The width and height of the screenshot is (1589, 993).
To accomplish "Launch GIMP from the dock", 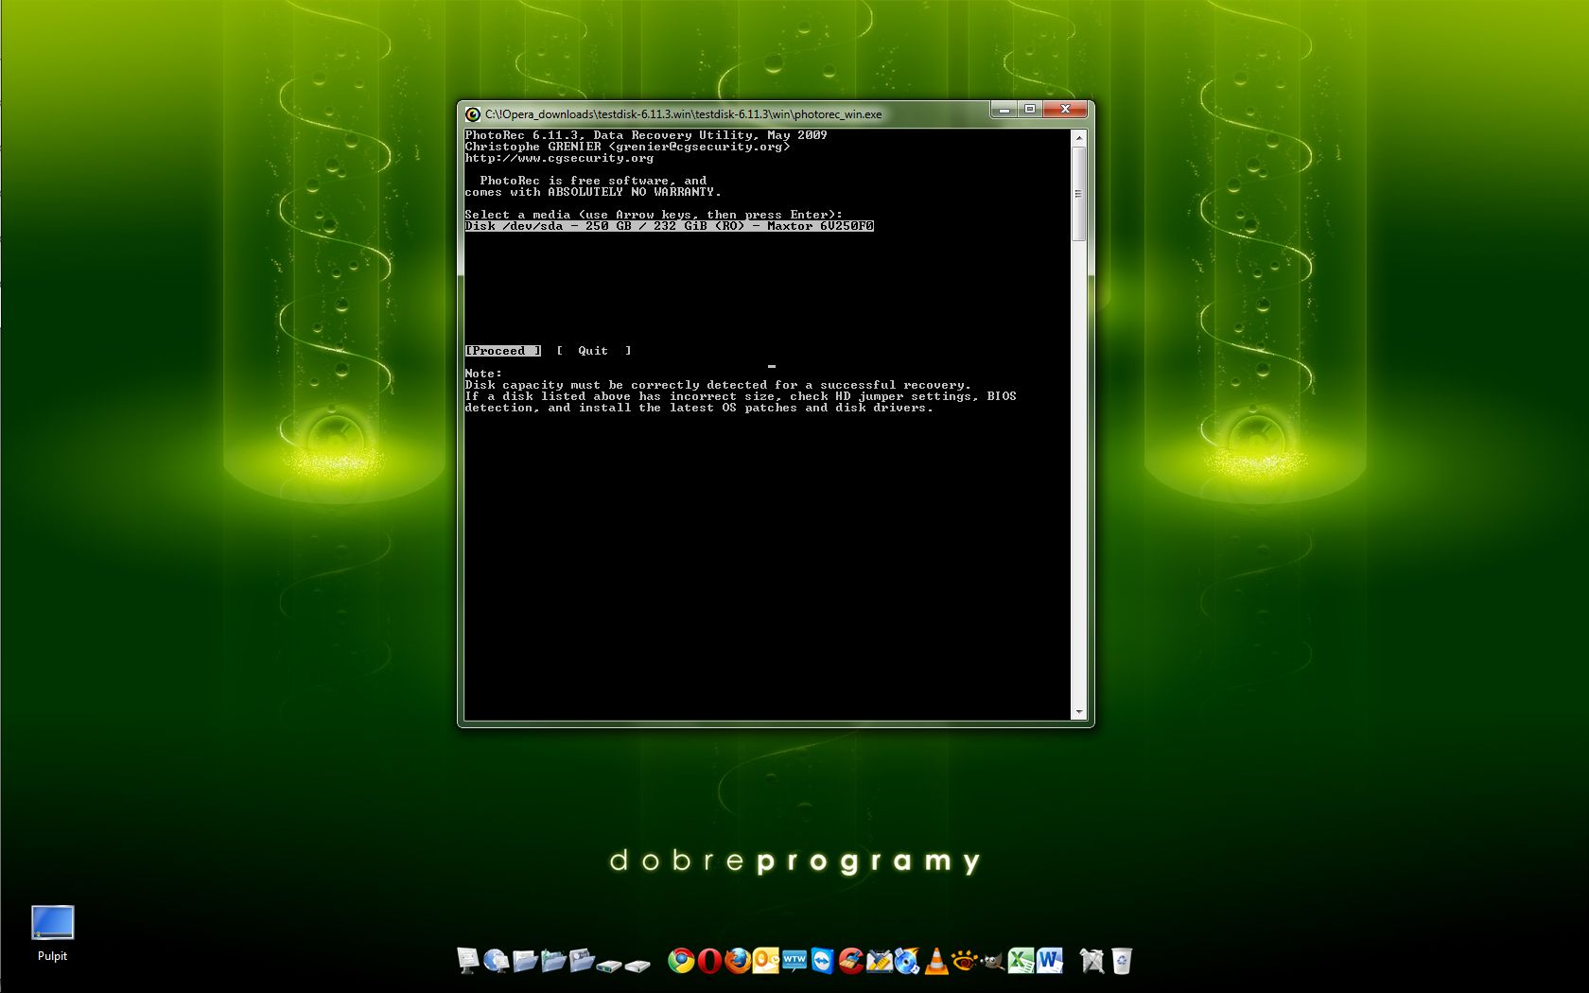I will click(x=992, y=961).
